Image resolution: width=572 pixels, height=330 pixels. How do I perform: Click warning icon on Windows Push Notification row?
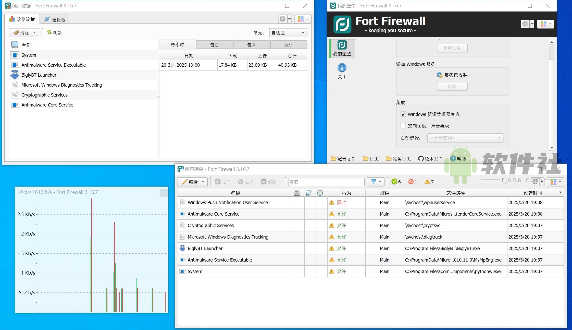click(x=332, y=202)
